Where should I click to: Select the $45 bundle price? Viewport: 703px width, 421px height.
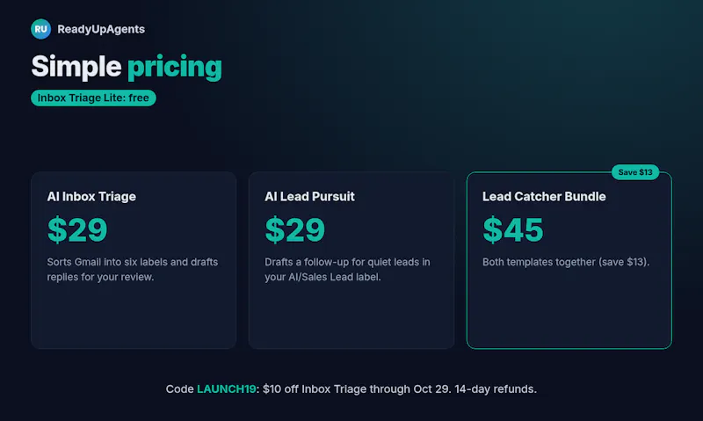coord(513,229)
